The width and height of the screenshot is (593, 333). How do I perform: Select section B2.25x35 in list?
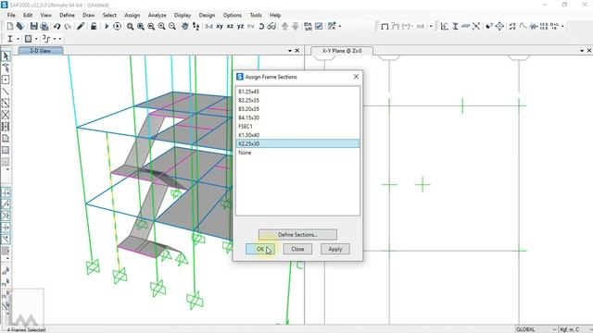click(x=297, y=100)
